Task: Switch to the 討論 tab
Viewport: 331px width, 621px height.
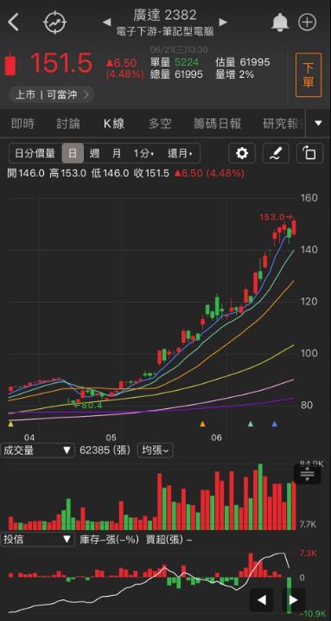Action: 68,124
